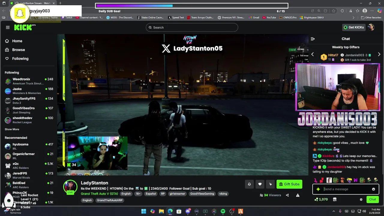The width and height of the screenshot is (384, 216).
Task: Click the GoodVibesGaming tag
Action: pos(202,194)
